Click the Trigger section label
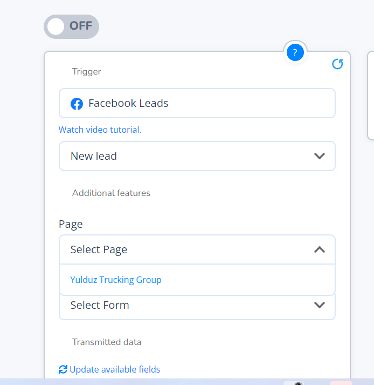 pos(87,71)
